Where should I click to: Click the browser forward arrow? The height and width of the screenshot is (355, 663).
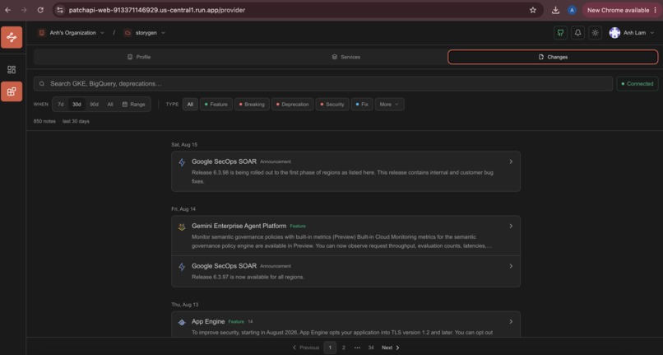(24, 10)
